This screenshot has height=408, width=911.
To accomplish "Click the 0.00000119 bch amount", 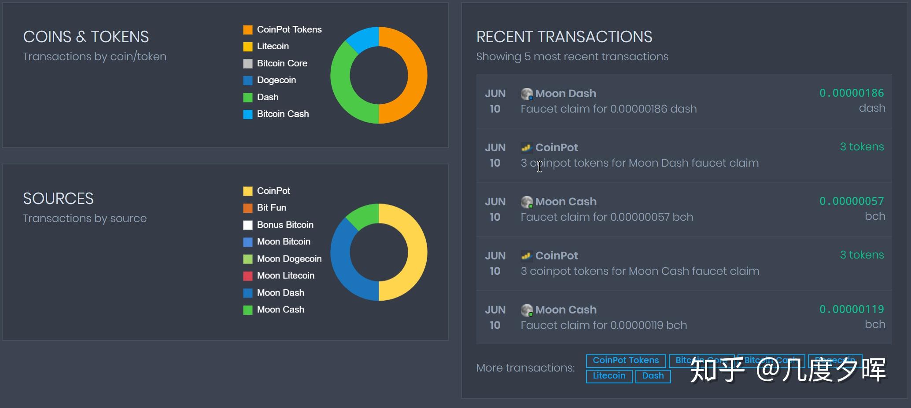I will coord(852,310).
